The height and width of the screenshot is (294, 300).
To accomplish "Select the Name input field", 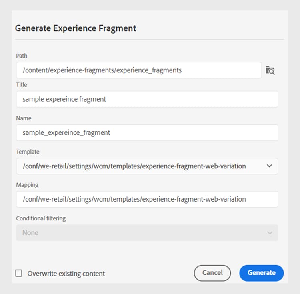I will (147, 133).
